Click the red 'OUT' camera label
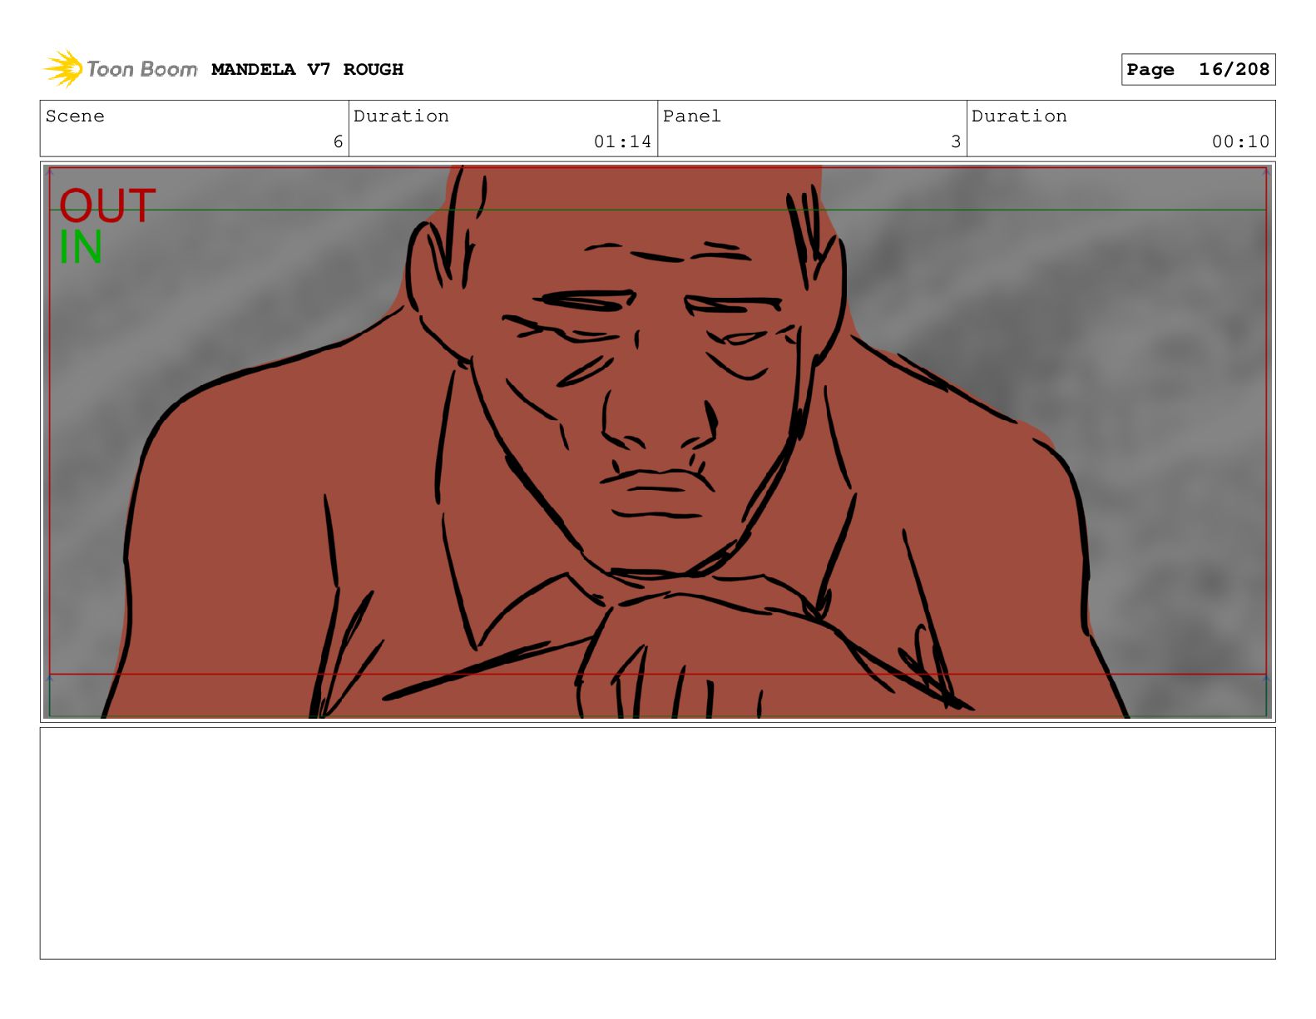This screenshot has height=1019, width=1316. 107,205
